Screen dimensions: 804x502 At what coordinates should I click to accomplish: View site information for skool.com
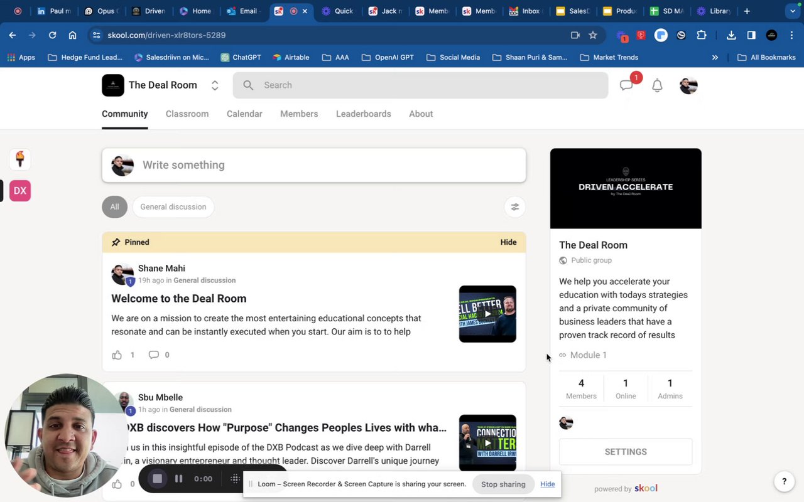click(x=96, y=35)
